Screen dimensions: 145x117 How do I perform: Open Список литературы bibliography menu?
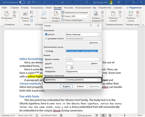click(72, 20)
